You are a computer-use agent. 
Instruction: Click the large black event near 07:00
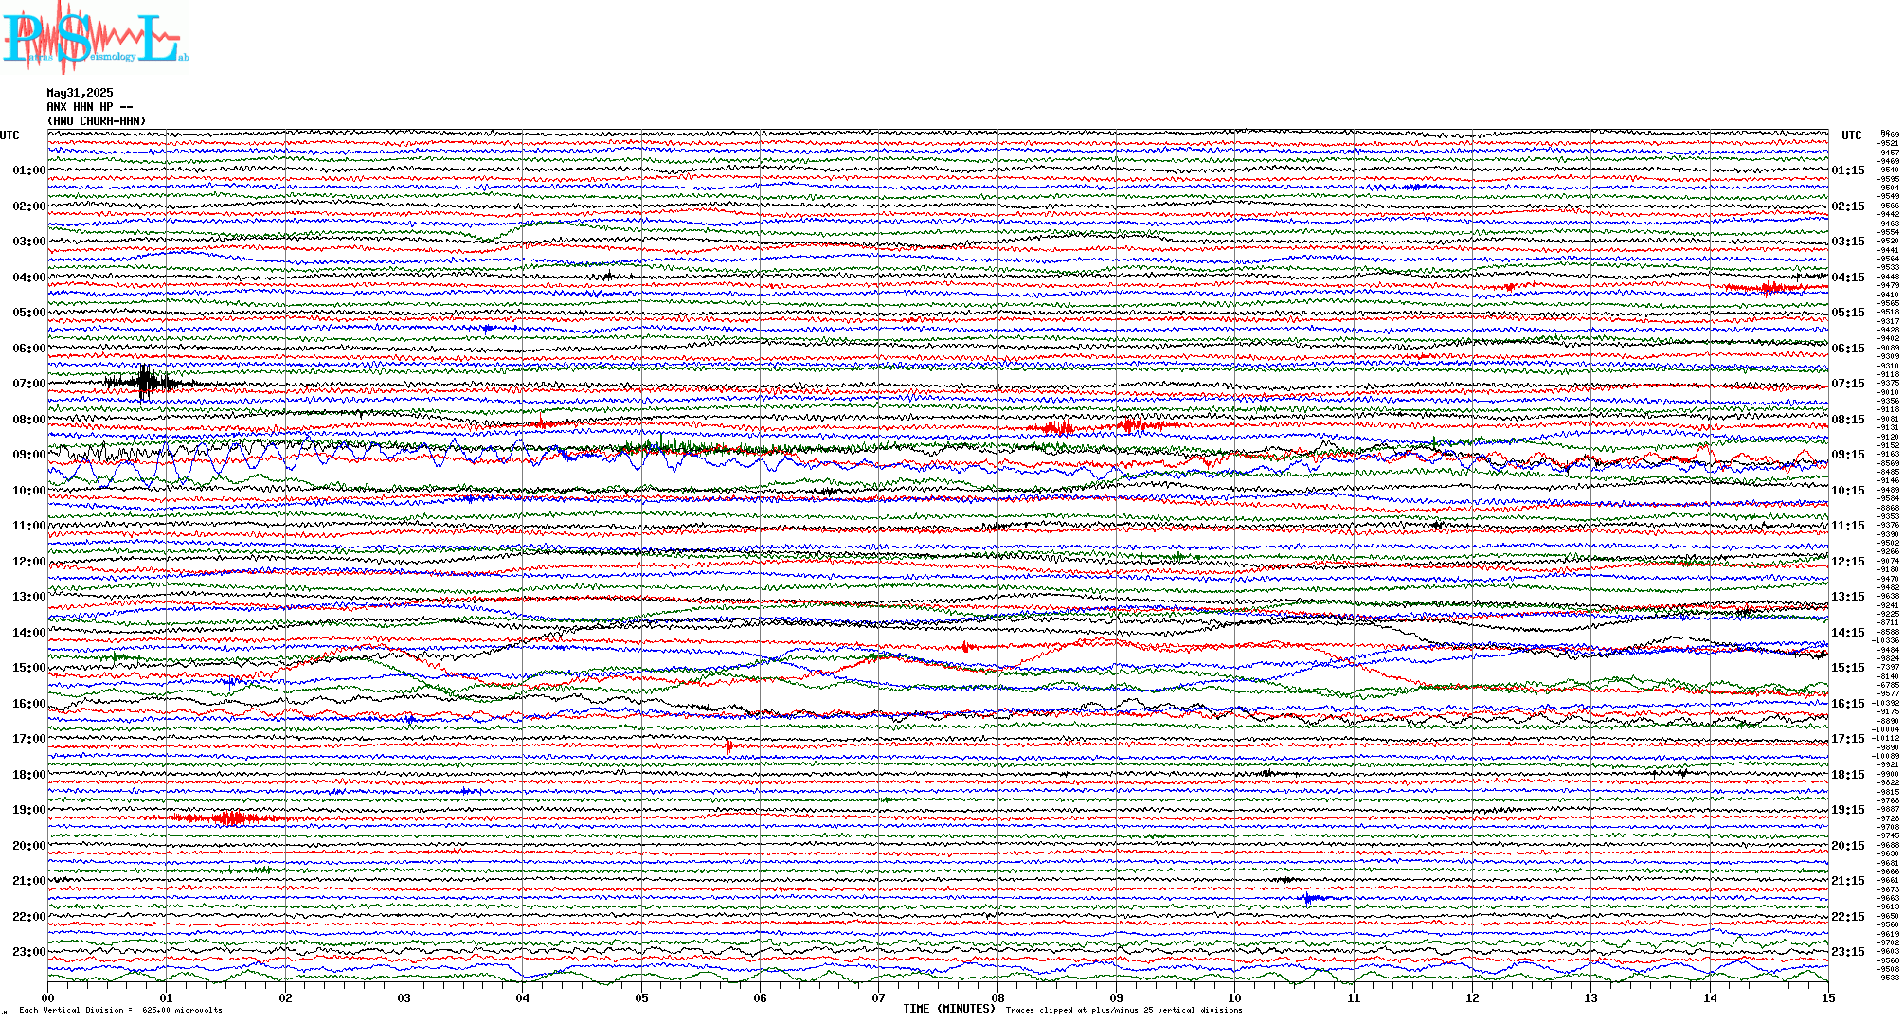click(x=145, y=383)
